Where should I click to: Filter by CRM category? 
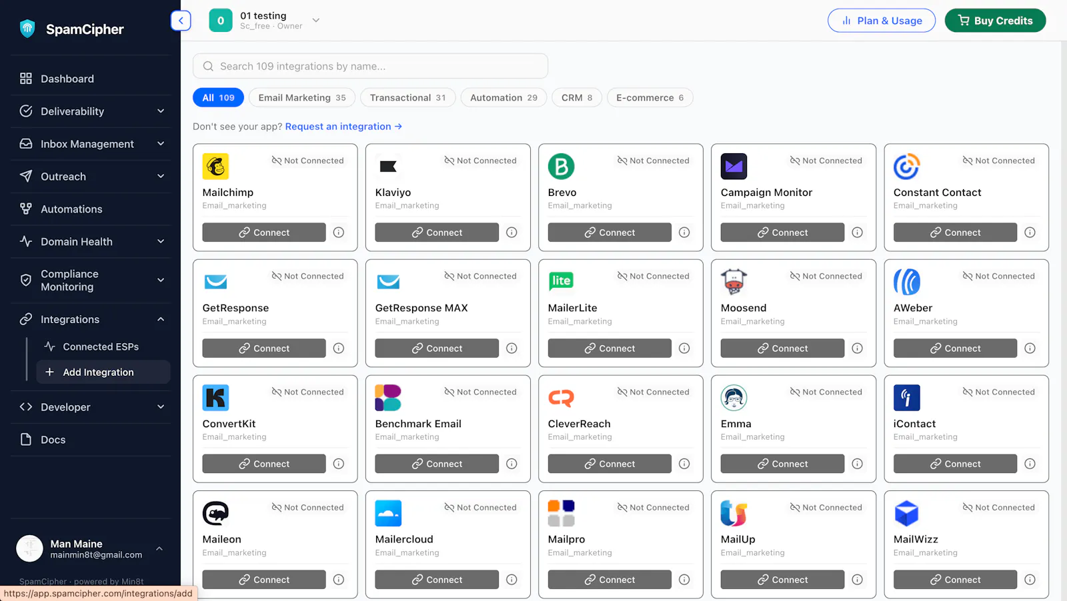tap(577, 98)
